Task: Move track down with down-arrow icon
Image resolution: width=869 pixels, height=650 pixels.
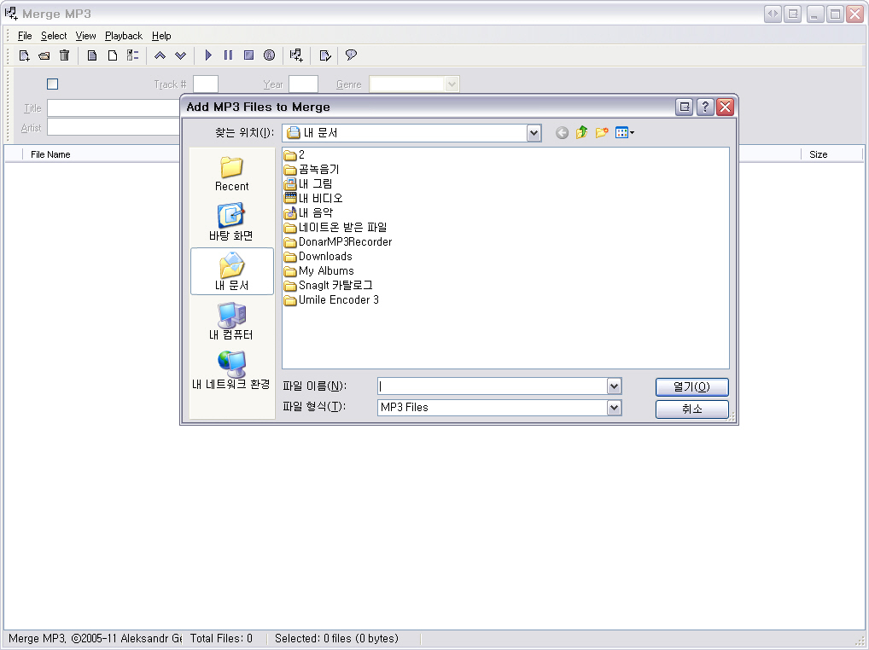Action: pos(181,55)
